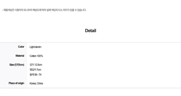Click the word Korea in origin row

coord(33,83)
